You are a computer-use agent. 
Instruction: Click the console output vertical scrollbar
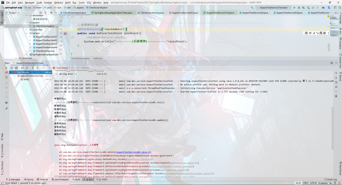[x=332, y=128]
